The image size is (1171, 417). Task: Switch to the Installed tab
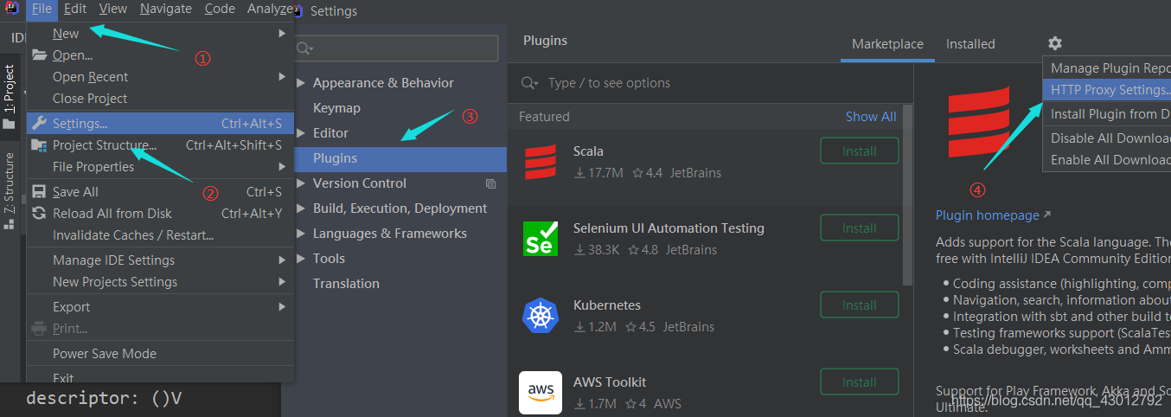pos(970,44)
